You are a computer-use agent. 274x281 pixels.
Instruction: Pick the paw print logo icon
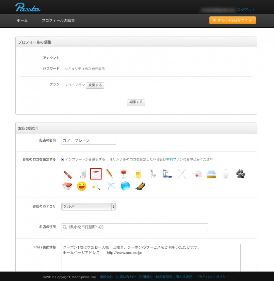pyautogui.click(x=240, y=174)
